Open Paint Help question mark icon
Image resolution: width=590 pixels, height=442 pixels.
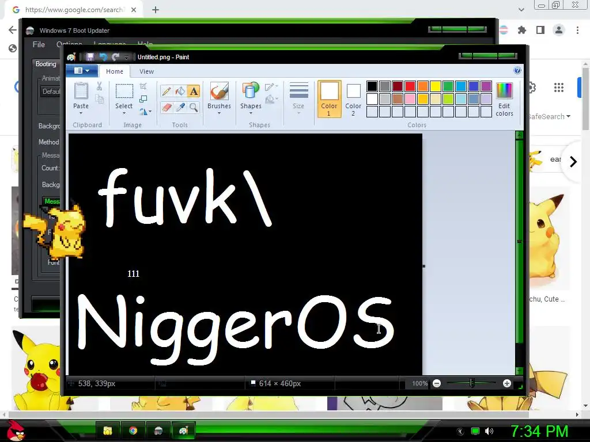(517, 71)
